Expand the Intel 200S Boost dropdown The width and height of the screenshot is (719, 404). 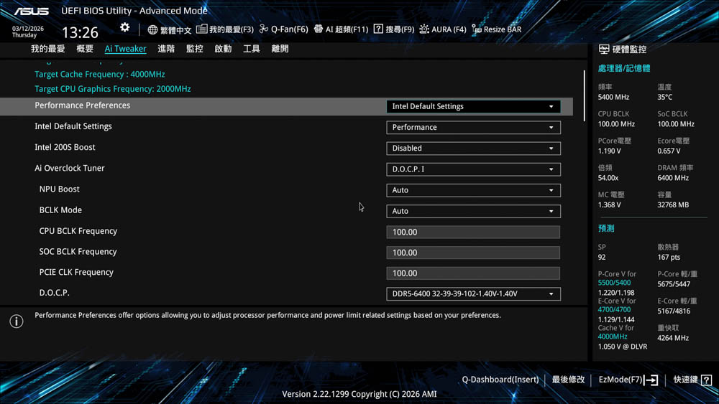[x=473, y=149]
